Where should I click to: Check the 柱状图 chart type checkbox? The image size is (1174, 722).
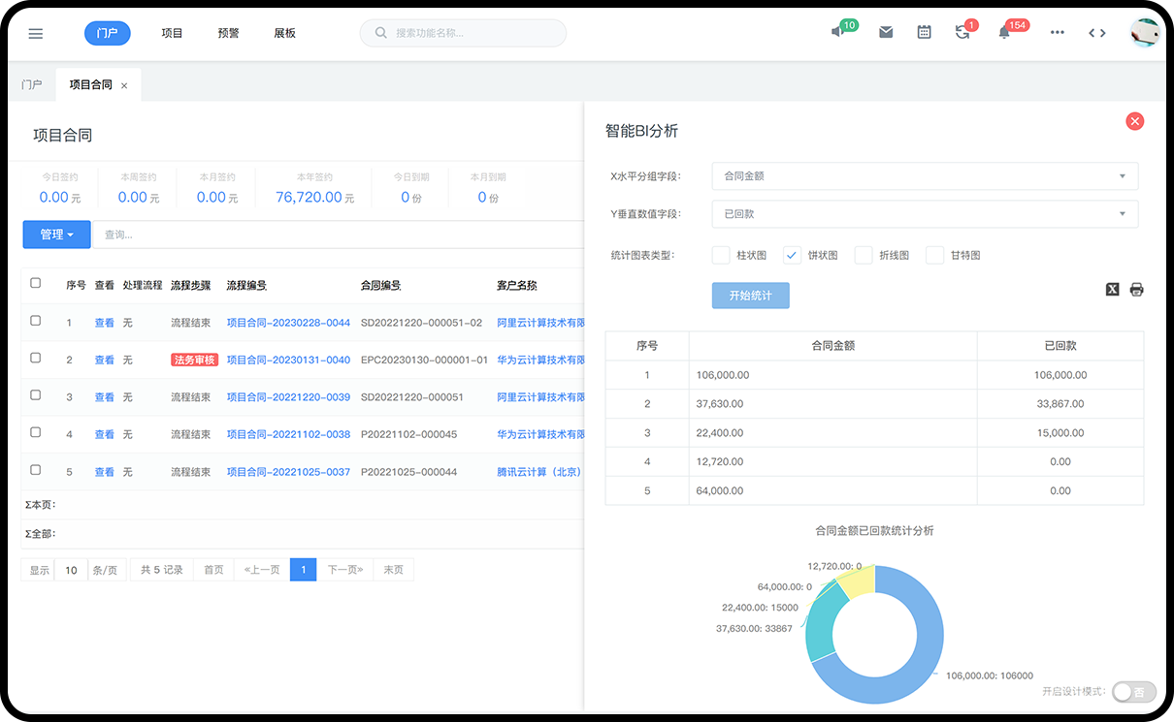click(x=721, y=255)
